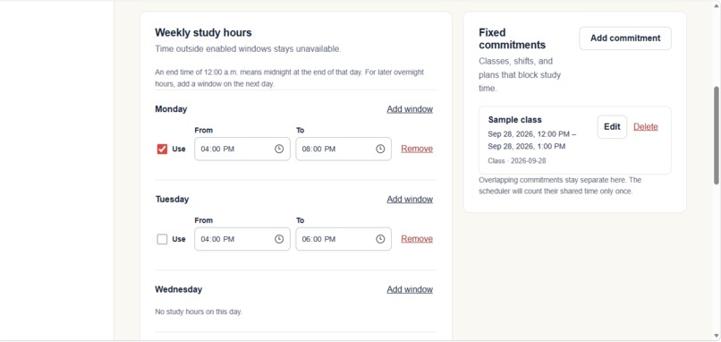Focus Monday From time field 04:00 PM
This screenshot has width=721, height=342.
point(242,149)
